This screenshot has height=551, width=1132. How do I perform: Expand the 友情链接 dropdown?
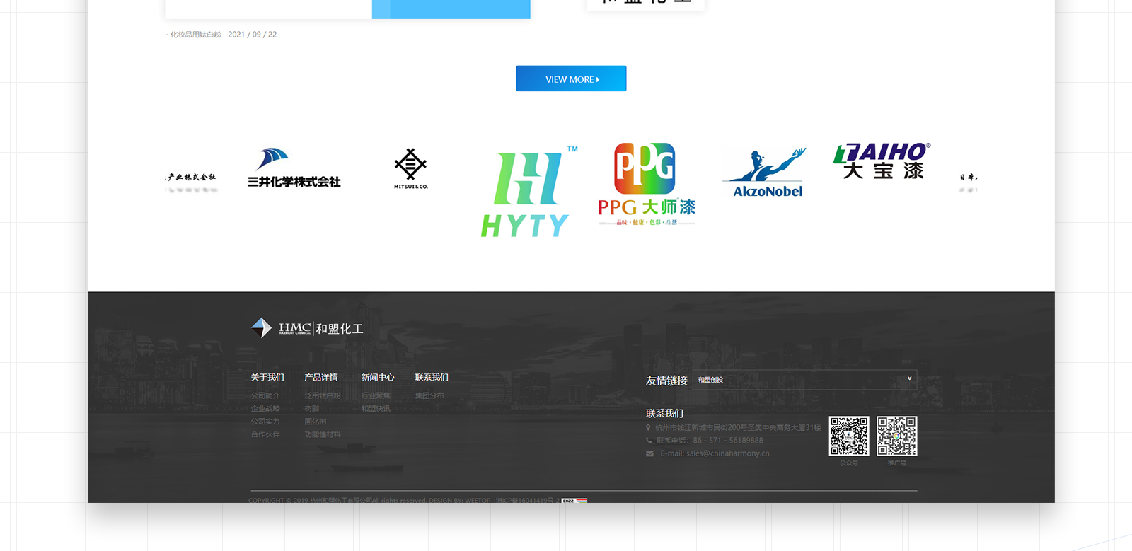point(804,380)
